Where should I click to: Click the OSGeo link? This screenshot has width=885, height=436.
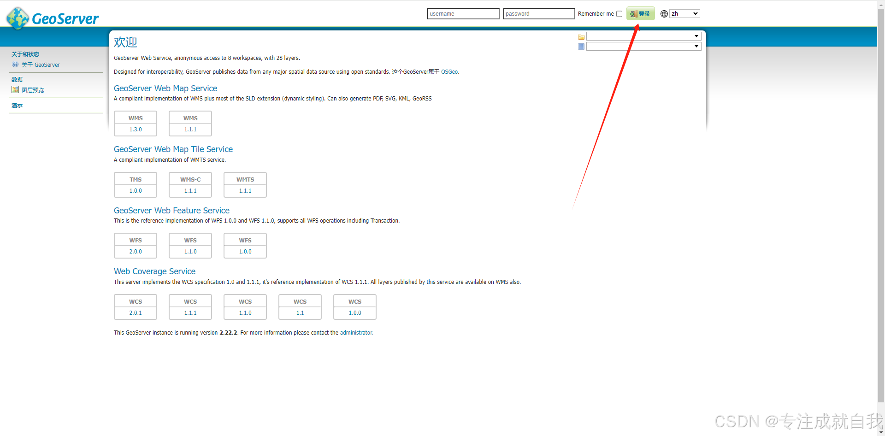(449, 72)
